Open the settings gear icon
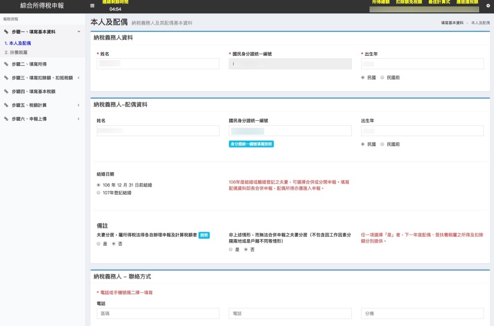 [488, 5]
